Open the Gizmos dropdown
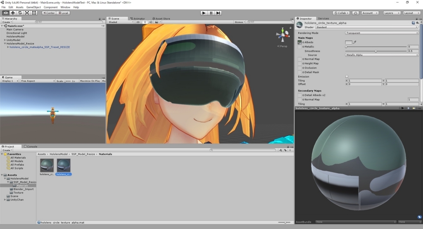This screenshot has height=229, width=423. (240, 22)
